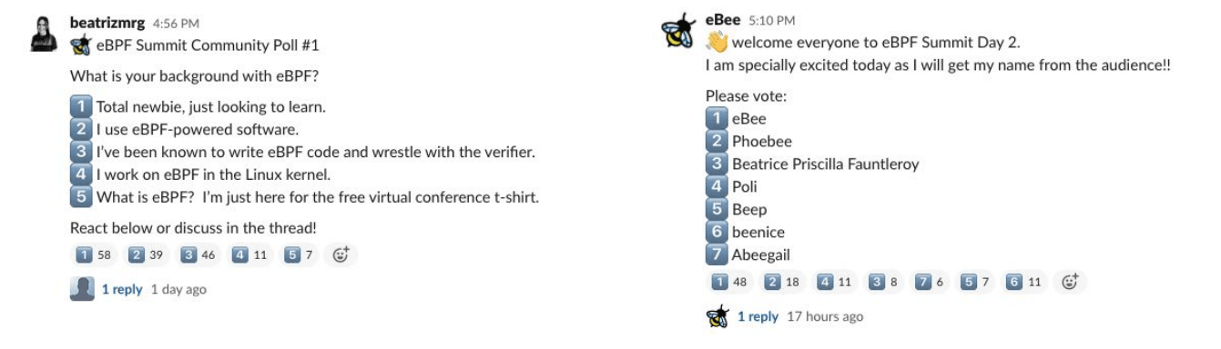Click reaction 3 with 8 votes in the name poll
Screen dimensions: 1221x349
click(x=883, y=283)
